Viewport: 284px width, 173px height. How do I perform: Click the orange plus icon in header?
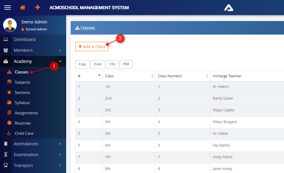[38, 8]
